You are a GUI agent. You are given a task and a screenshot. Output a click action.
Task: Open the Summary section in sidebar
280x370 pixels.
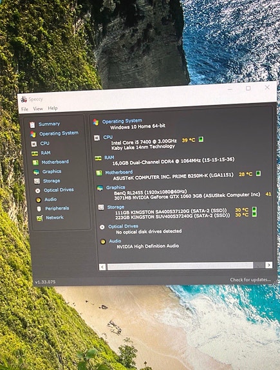click(49, 124)
